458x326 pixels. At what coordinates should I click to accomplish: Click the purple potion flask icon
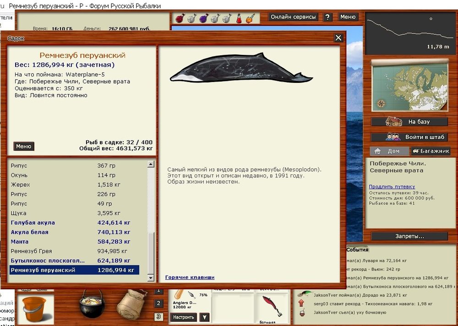[203, 18]
